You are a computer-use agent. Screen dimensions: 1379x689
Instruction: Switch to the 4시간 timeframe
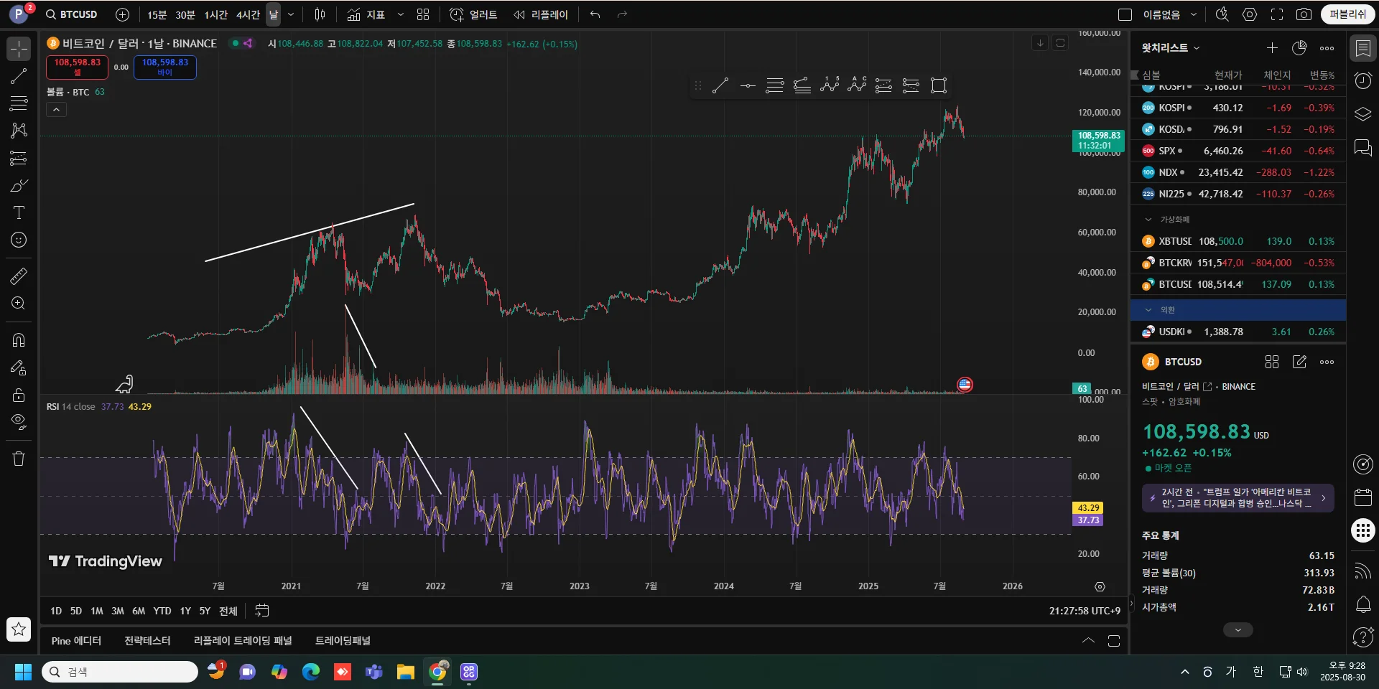click(x=248, y=14)
